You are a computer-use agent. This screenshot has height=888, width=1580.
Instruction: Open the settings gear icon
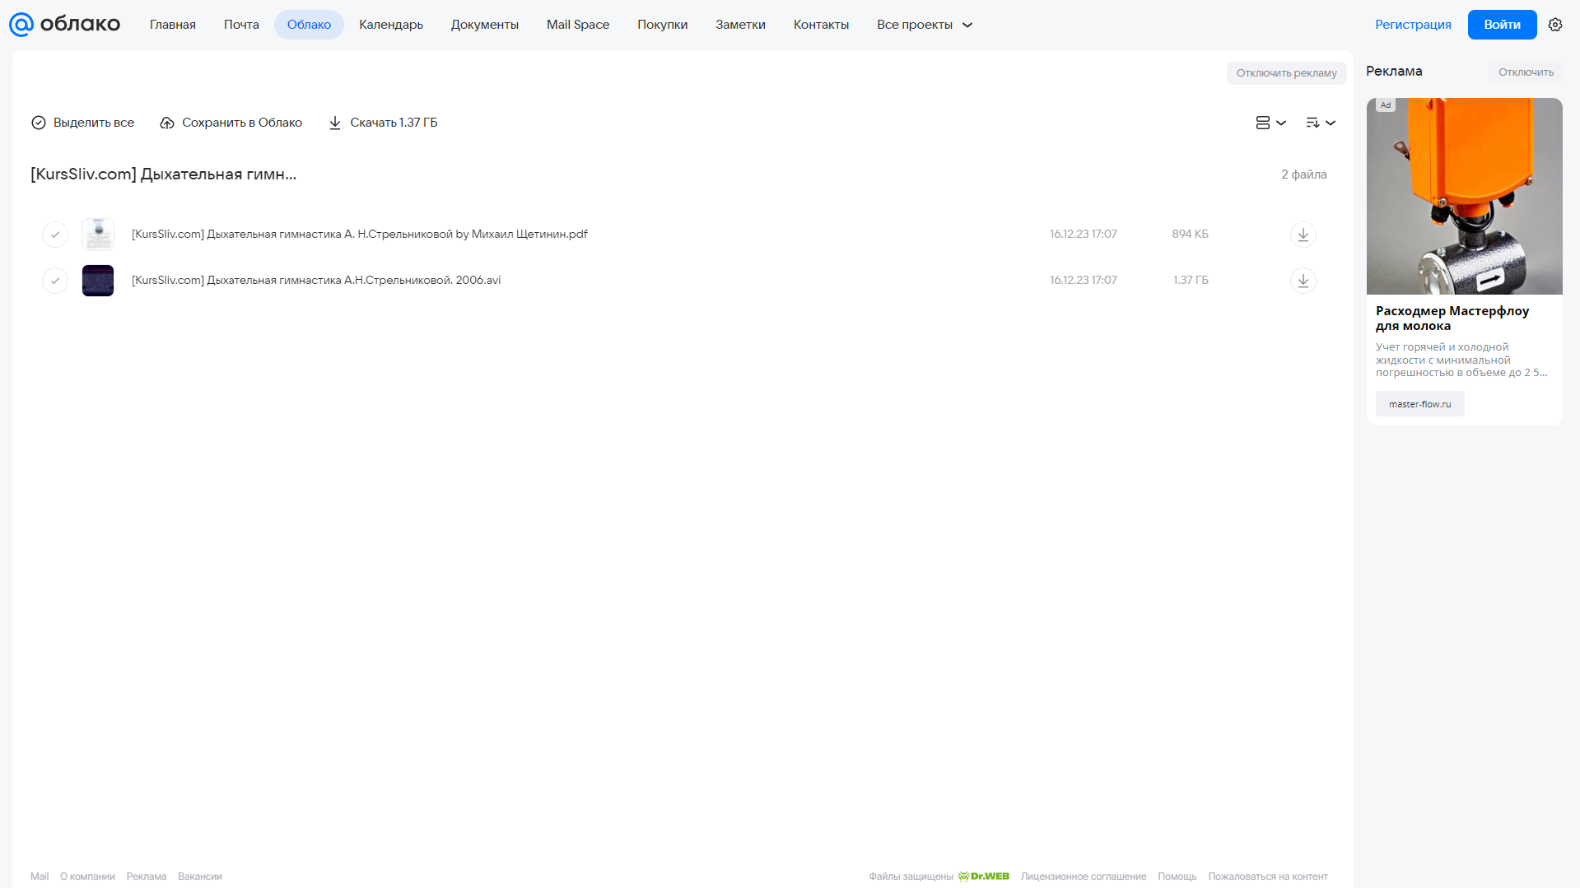click(x=1555, y=25)
